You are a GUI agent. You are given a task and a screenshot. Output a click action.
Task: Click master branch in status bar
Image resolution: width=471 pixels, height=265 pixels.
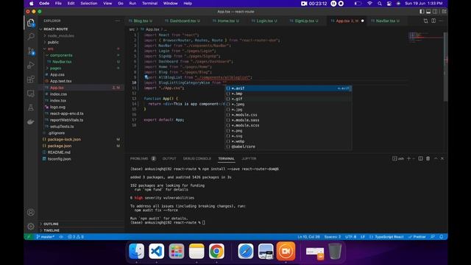(x=46, y=237)
